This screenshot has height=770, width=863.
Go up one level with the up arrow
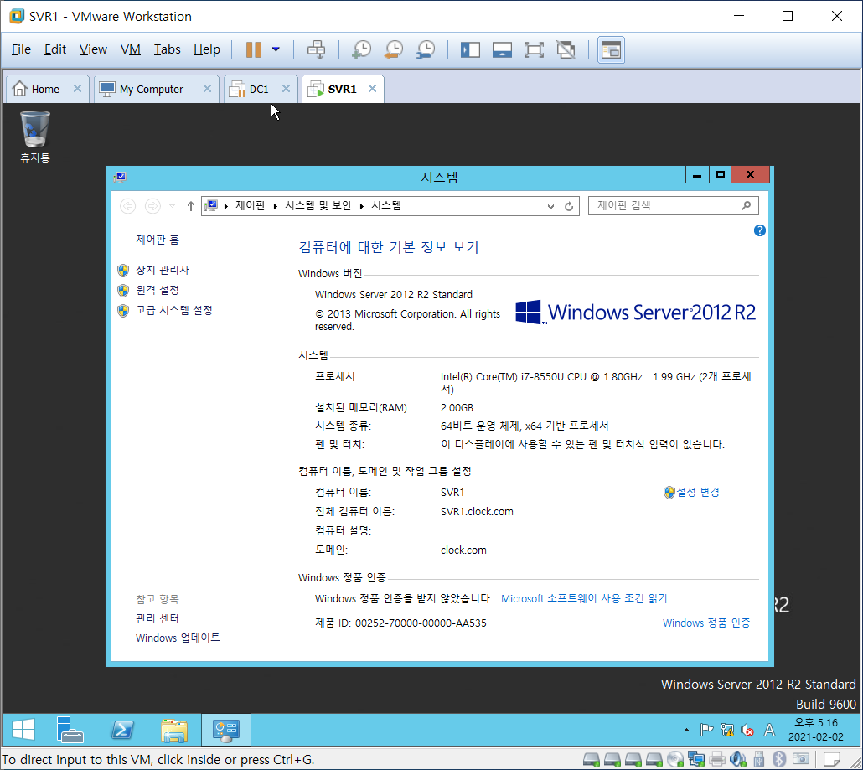click(190, 206)
